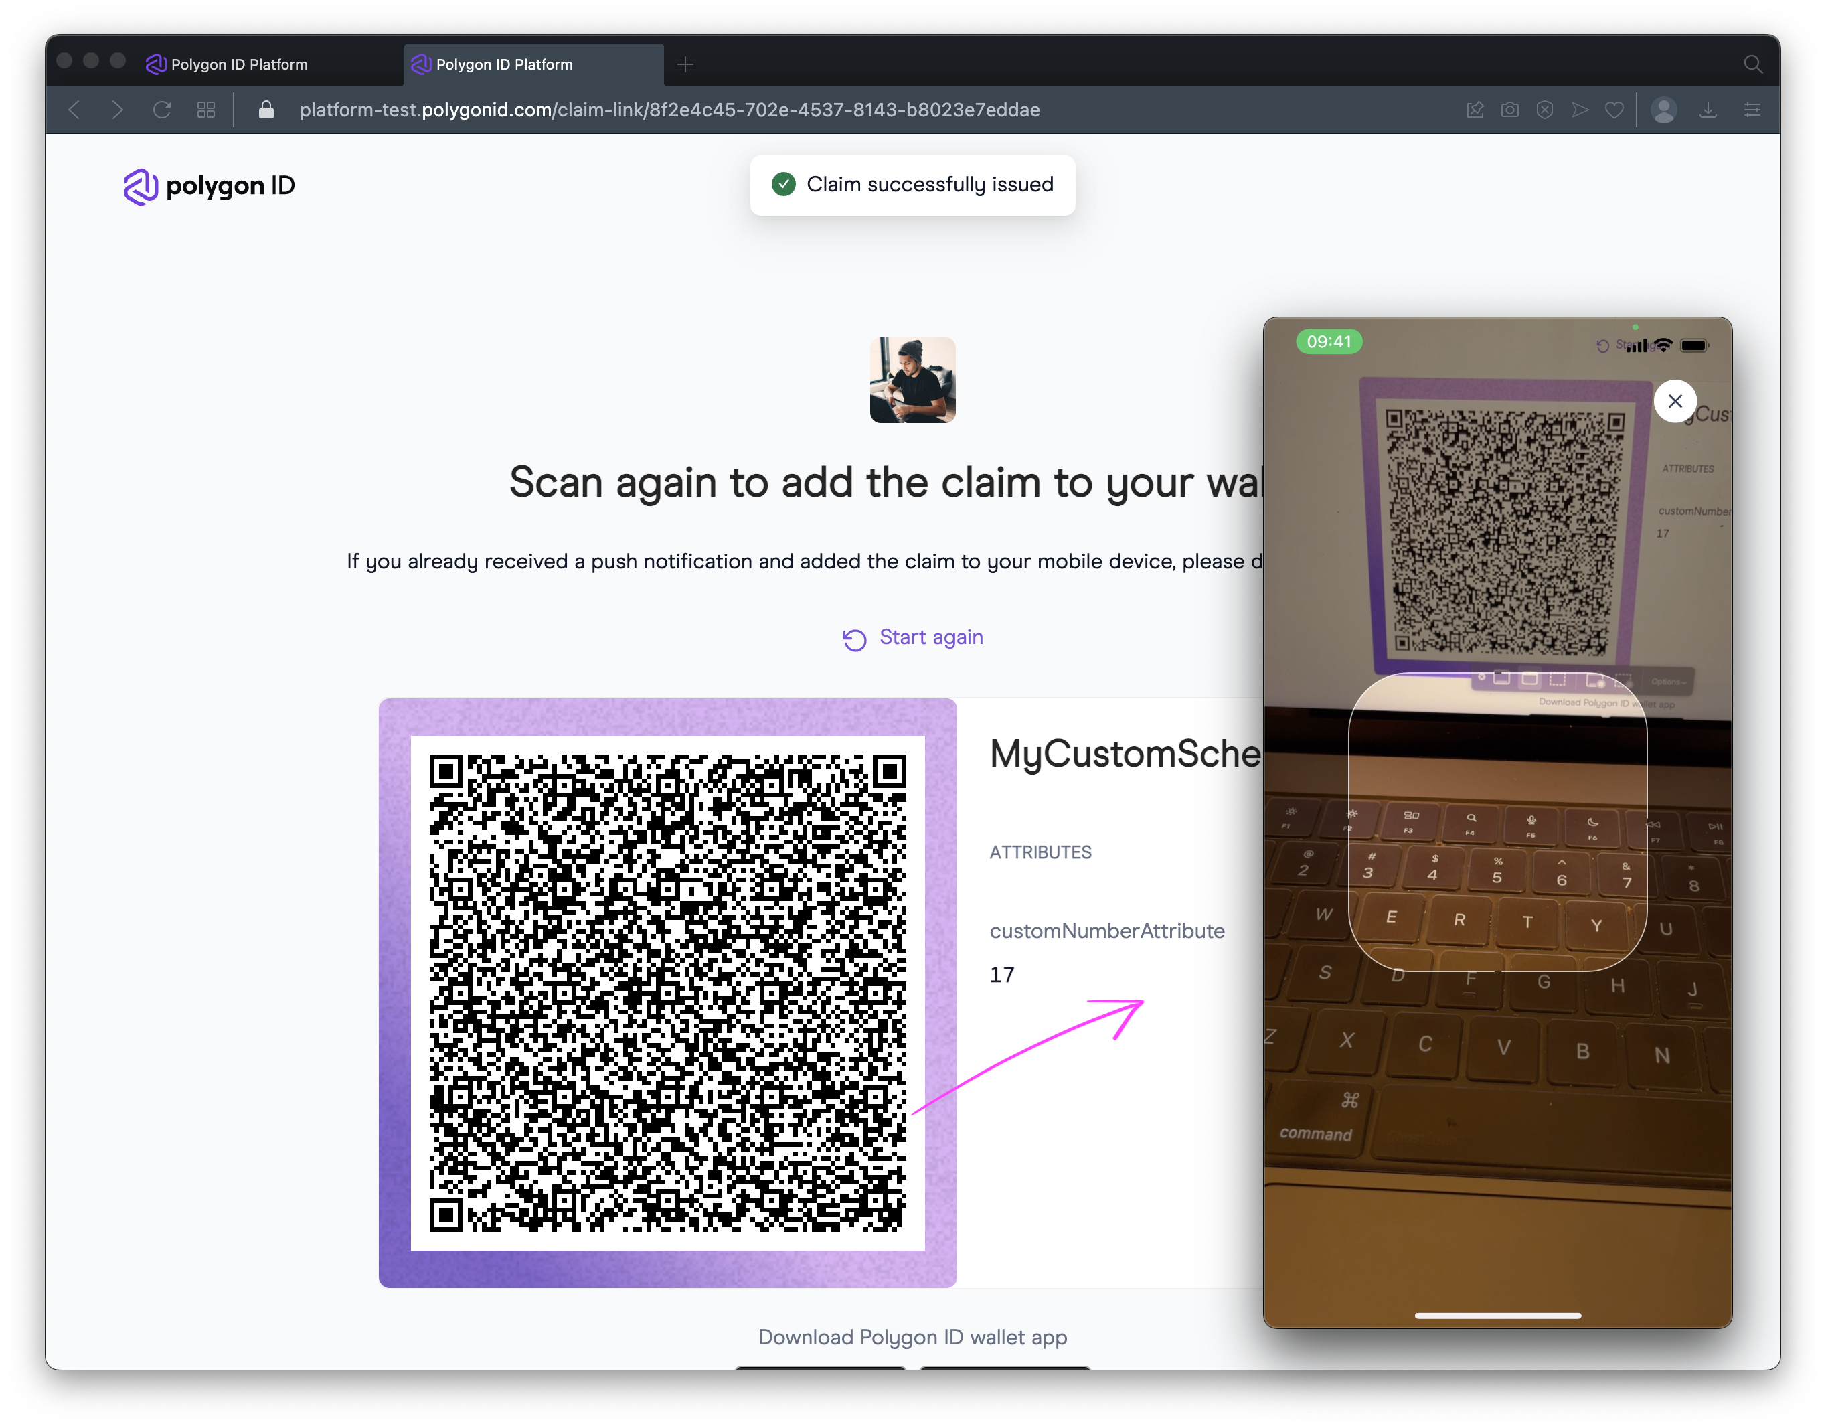Click the Download Polygon ID wallet app link
Viewport: 1826px width, 1426px height.
pos(913,1336)
